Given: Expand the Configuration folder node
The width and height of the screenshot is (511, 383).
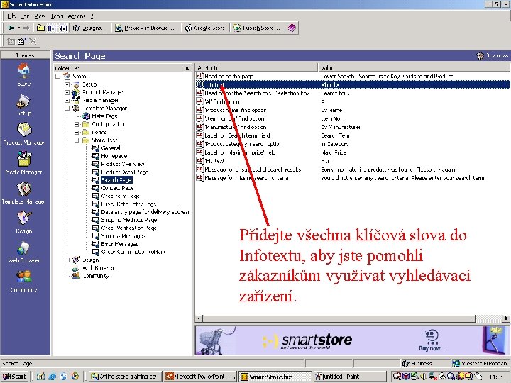Looking at the screenshot, I should (x=77, y=124).
